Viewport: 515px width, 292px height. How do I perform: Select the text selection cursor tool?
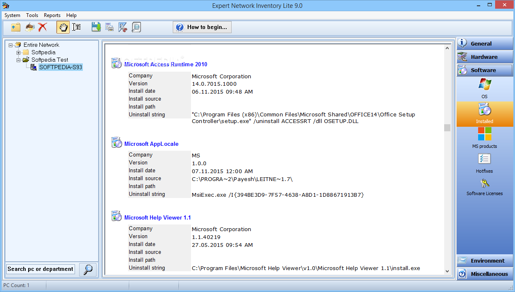[x=77, y=27]
